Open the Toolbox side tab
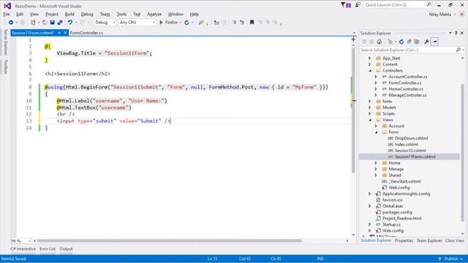Viewport: 468px width, 263px height. coord(5,66)
